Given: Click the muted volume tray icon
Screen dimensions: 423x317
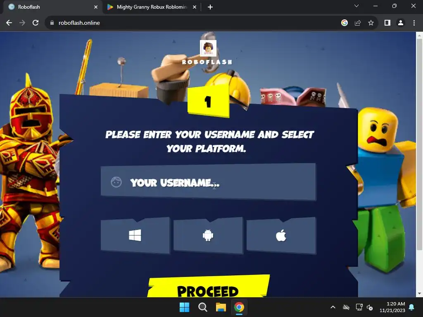Looking at the screenshot, I should [x=370, y=307].
